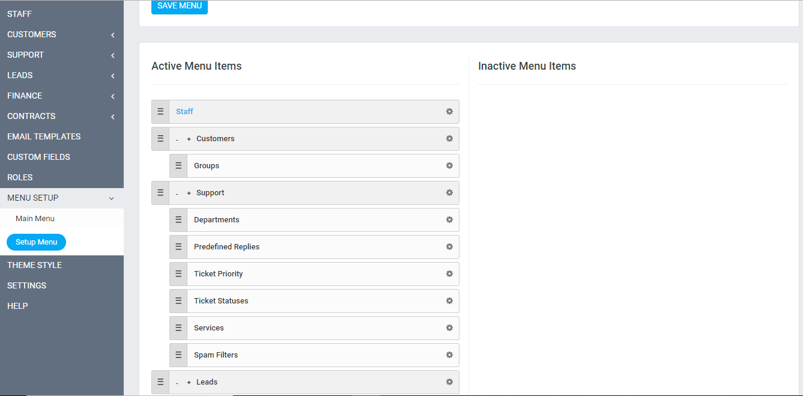803x396 pixels.
Task: Click the Predefined Replies item label
Action: pos(226,247)
